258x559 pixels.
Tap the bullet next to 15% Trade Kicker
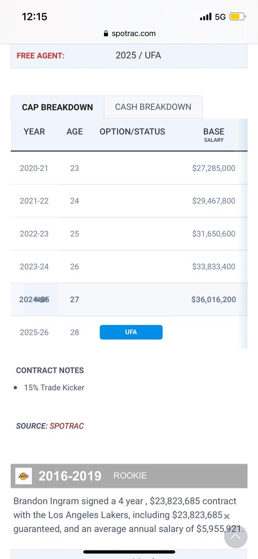coord(16,387)
